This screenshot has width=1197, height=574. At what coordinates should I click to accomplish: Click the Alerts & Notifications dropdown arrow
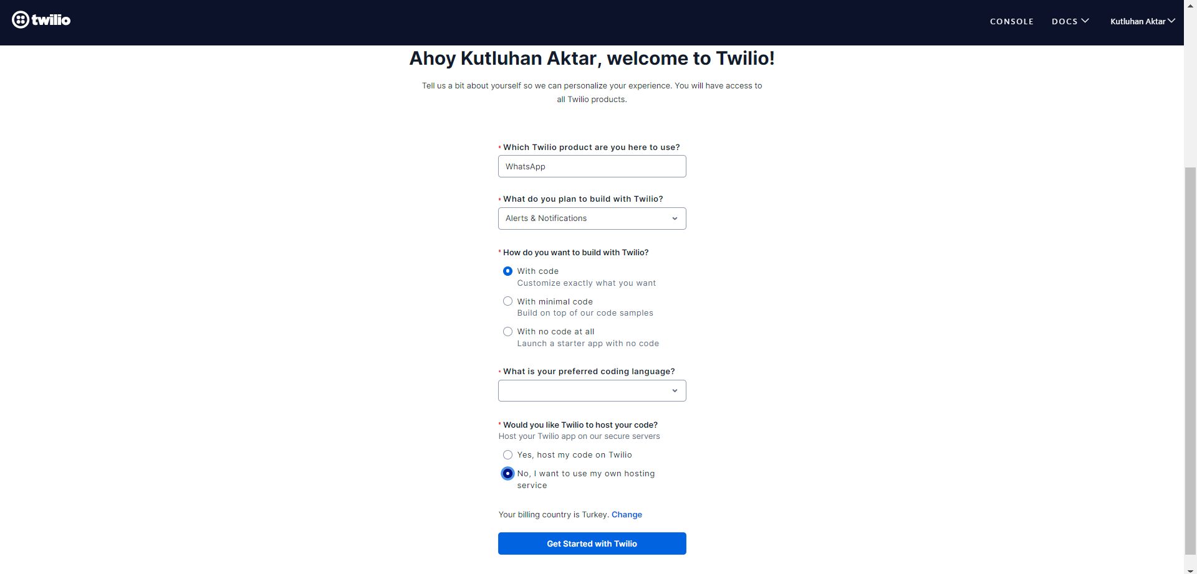675,219
